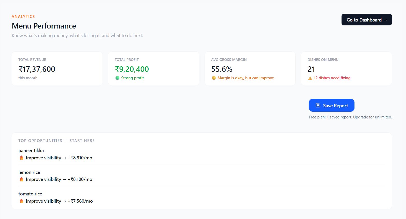Viewport: 406px width, 219px height.
Task: Click the 'Know what's making money' subtitle
Action: click(77, 36)
